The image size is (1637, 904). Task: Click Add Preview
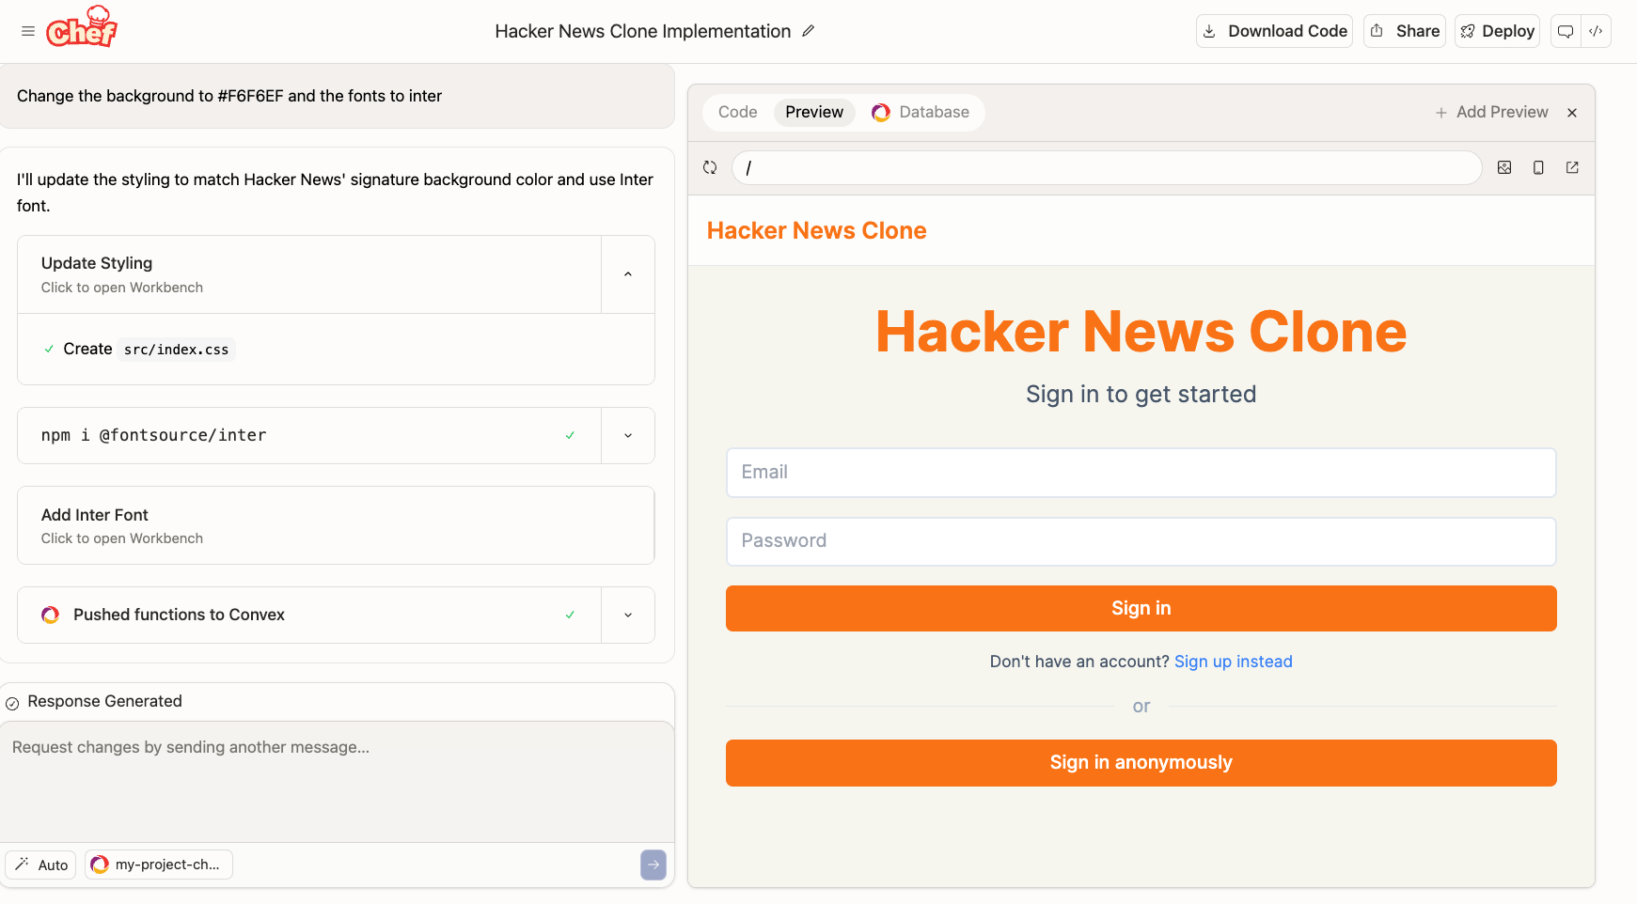pos(1491,112)
